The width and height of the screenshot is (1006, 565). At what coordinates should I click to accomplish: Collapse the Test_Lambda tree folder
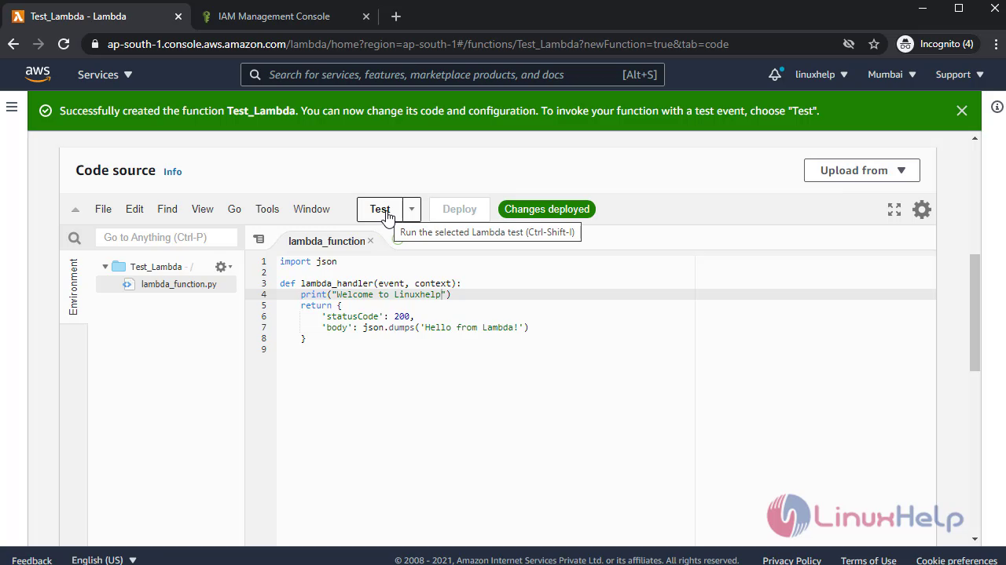click(105, 267)
